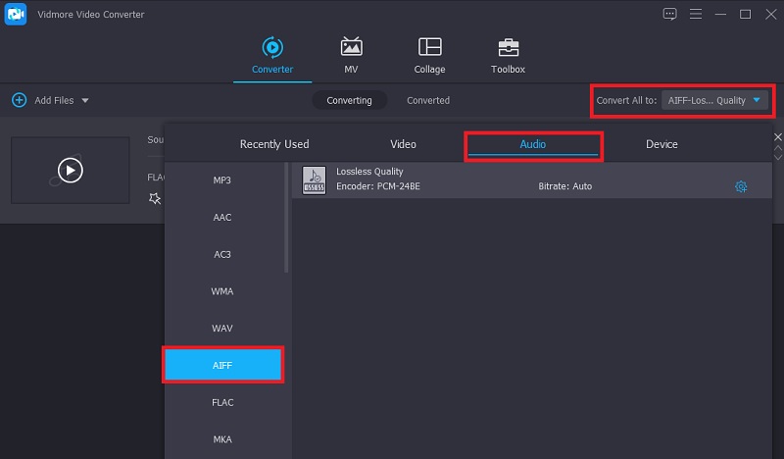Click the custom profile gear icon
This screenshot has height=459, width=784.
741,186
